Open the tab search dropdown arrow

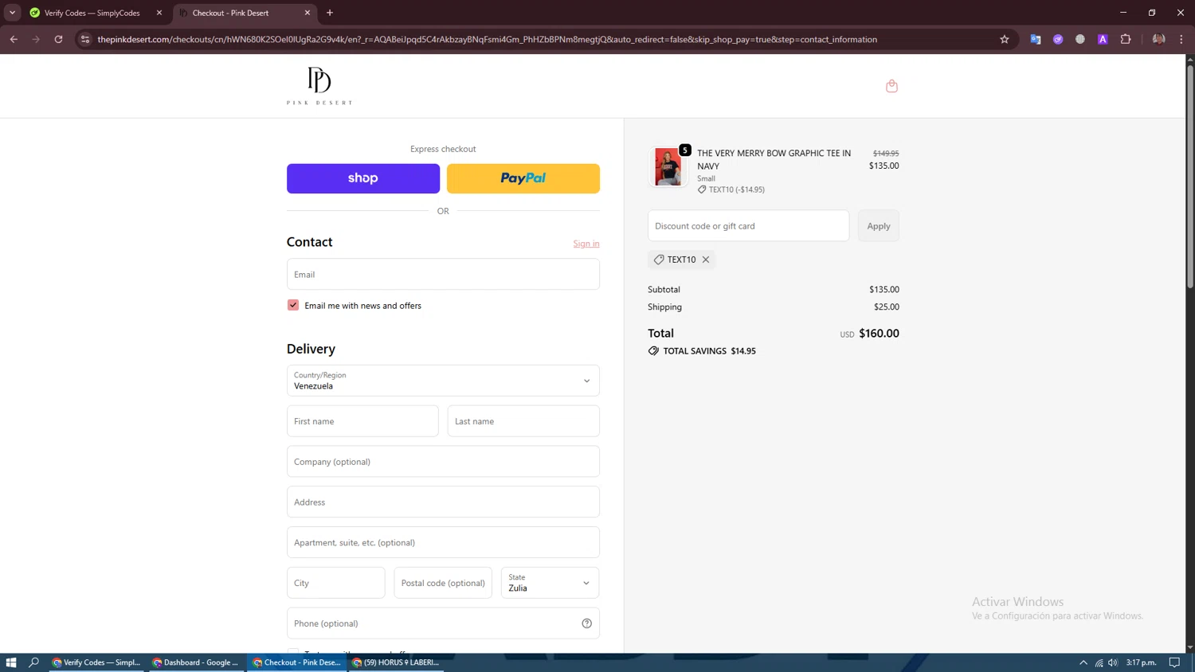(x=12, y=13)
